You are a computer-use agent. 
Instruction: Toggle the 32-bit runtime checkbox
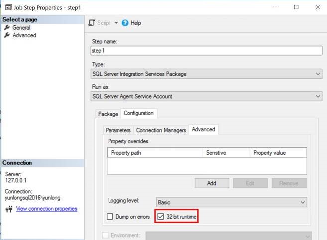(x=160, y=217)
